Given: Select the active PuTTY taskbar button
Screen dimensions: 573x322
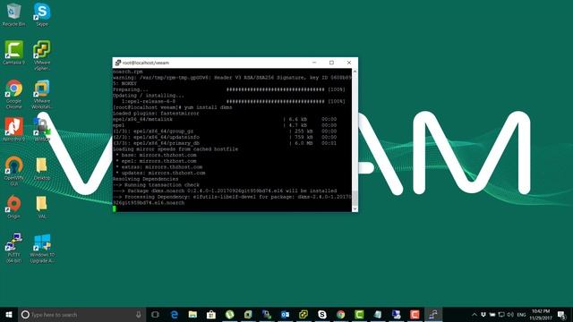Looking at the screenshot, I should 433,314.
